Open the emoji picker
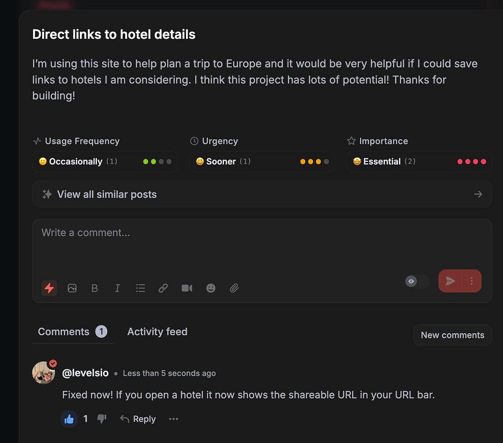This screenshot has width=503, height=443. [211, 288]
